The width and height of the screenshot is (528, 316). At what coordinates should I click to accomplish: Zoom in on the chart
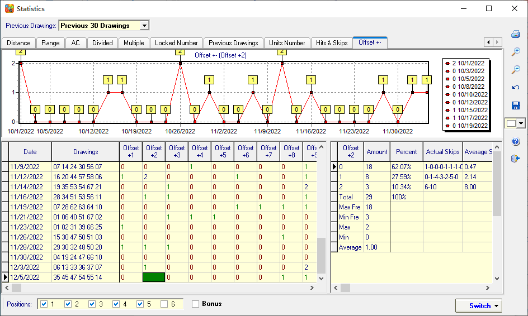[x=516, y=52]
